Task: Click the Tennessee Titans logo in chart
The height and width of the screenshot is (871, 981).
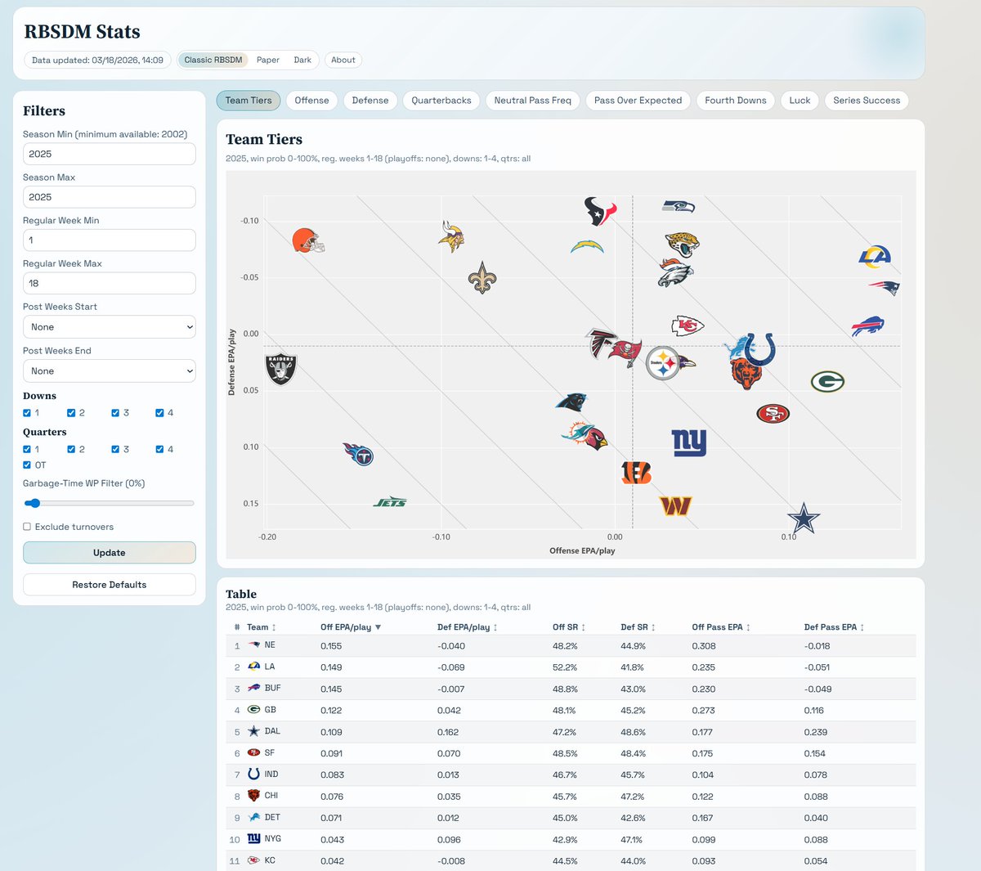Action: click(x=358, y=453)
